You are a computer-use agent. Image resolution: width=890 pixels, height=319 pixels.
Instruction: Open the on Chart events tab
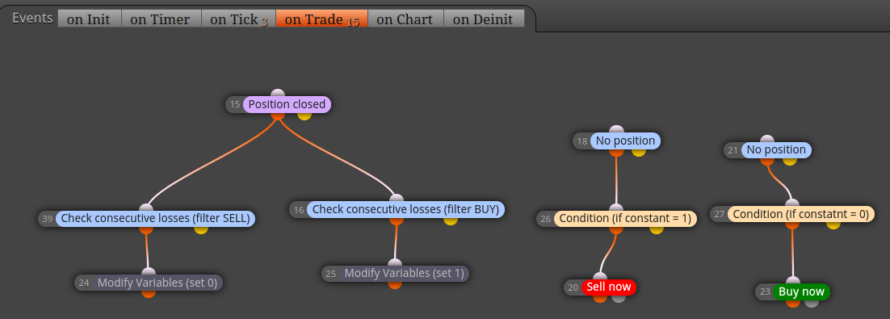[x=405, y=19]
